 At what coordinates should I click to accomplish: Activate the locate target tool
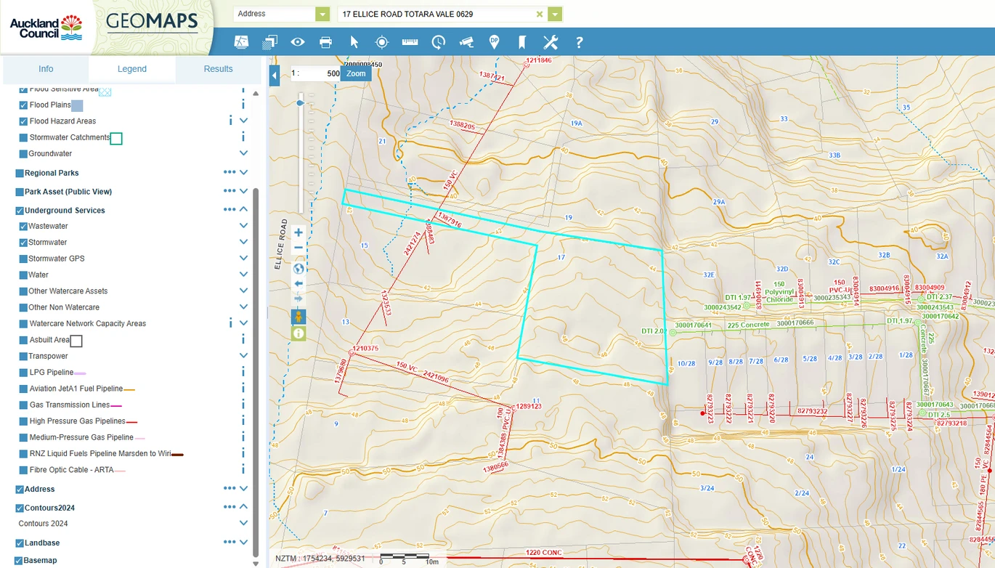[382, 42]
